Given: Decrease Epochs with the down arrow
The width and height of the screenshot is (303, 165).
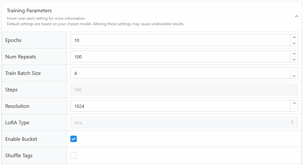Looking at the screenshot, I should click(x=294, y=43).
